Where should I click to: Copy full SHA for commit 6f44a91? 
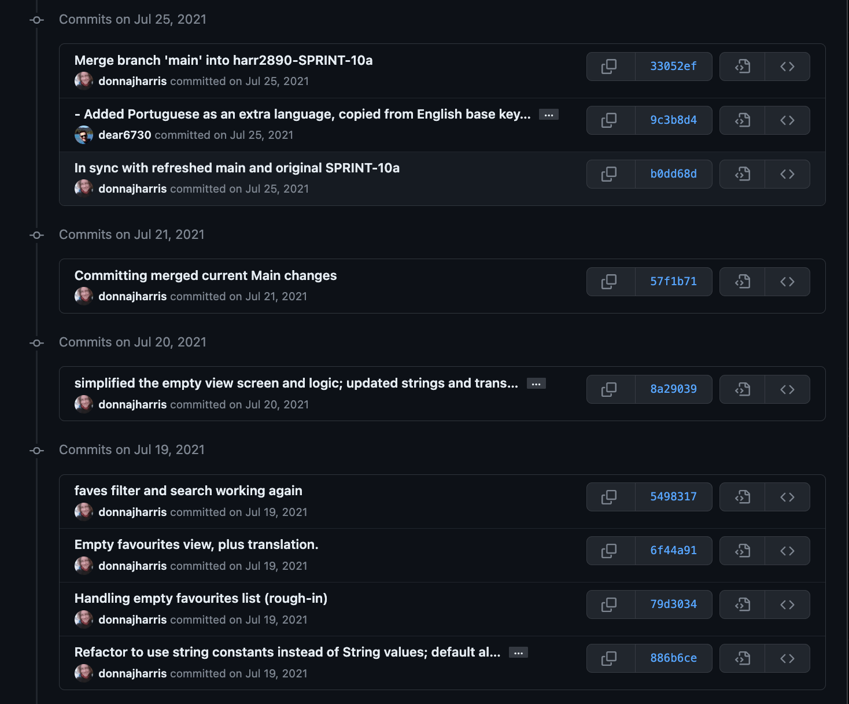(610, 551)
